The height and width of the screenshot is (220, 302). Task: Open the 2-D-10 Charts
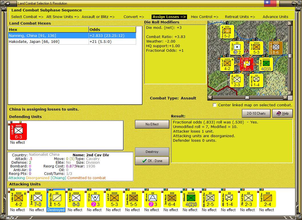tap(256, 113)
